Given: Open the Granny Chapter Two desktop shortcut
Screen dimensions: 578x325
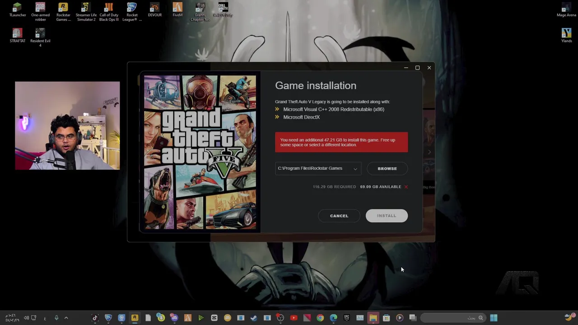Looking at the screenshot, I should click(200, 12).
